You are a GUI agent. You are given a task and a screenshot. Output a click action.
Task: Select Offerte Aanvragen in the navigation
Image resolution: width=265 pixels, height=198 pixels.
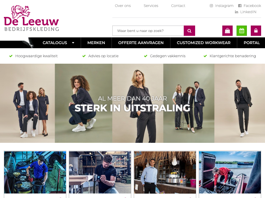click(141, 43)
